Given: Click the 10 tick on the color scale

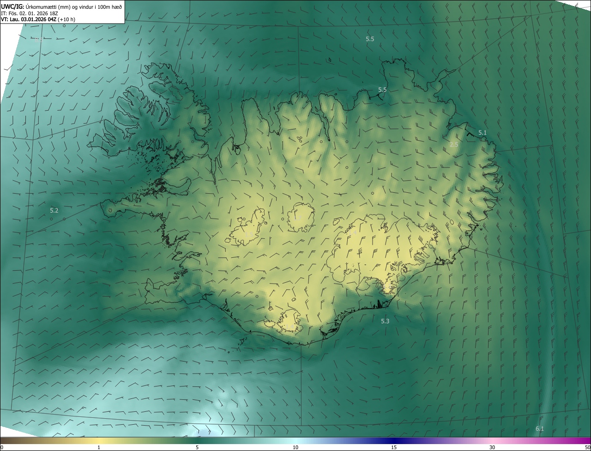Looking at the screenshot, I should pyautogui.click(x=295, y=447).
